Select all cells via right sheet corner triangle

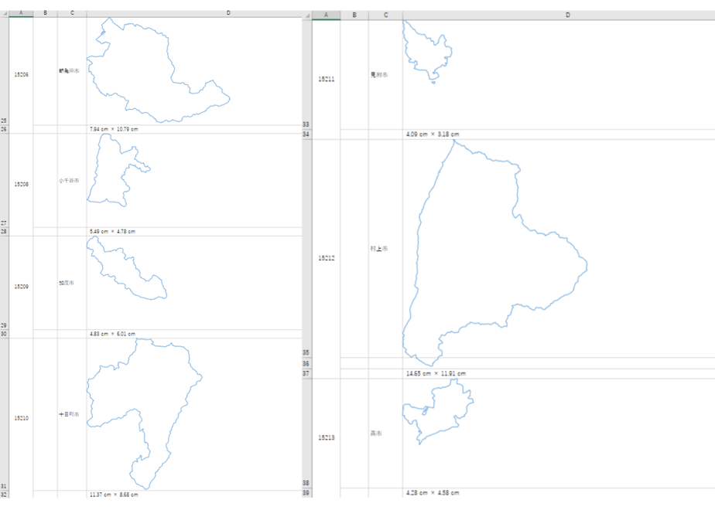[x=307, y=15]
